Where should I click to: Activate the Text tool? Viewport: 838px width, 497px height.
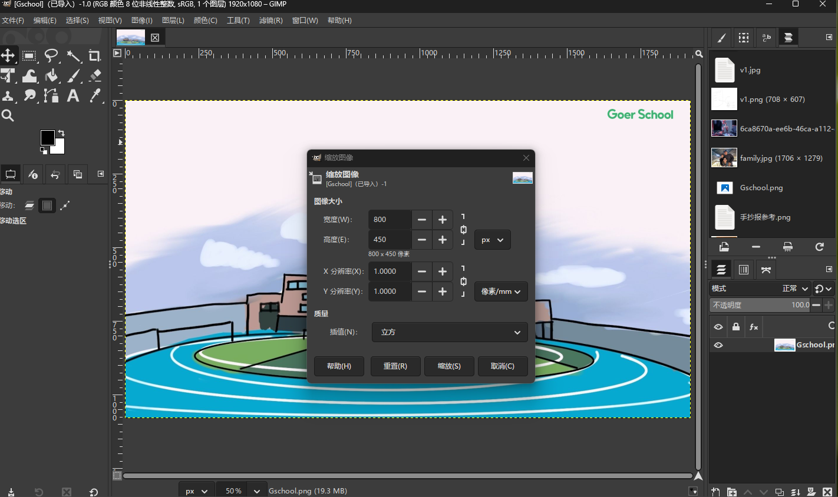73,96
